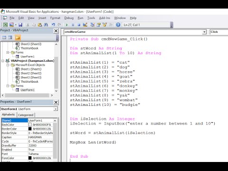228x171 pixels.
Task: Open the Project Explorer toolbar icon
Action: point(93,25)
